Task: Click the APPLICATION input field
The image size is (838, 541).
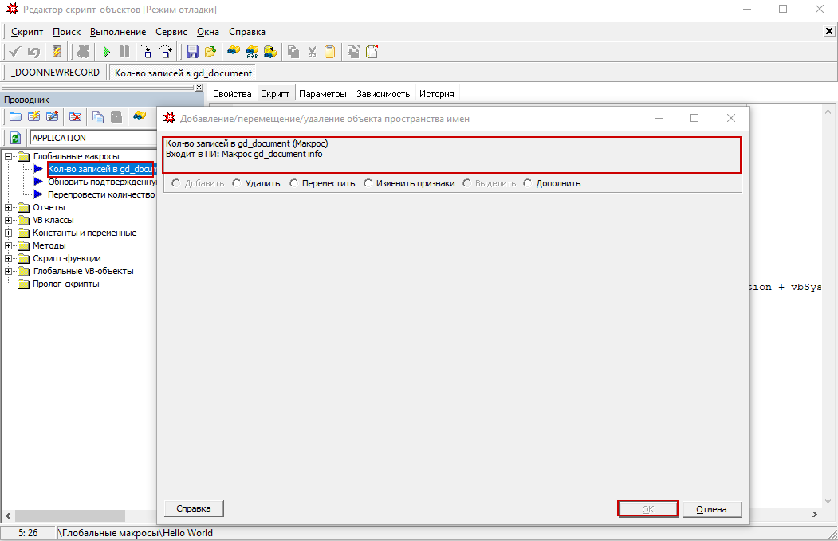Action: [92, 138]
